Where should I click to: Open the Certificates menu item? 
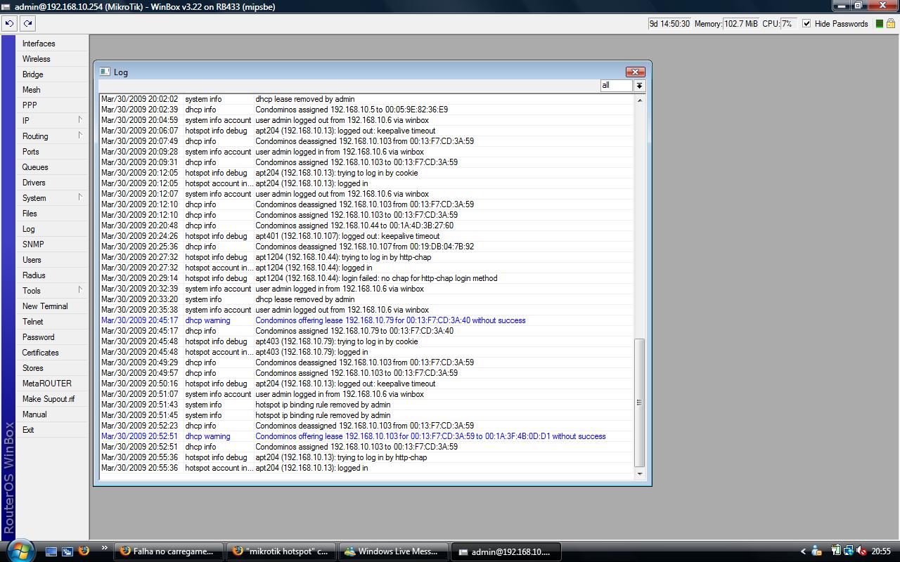(53, 353)
